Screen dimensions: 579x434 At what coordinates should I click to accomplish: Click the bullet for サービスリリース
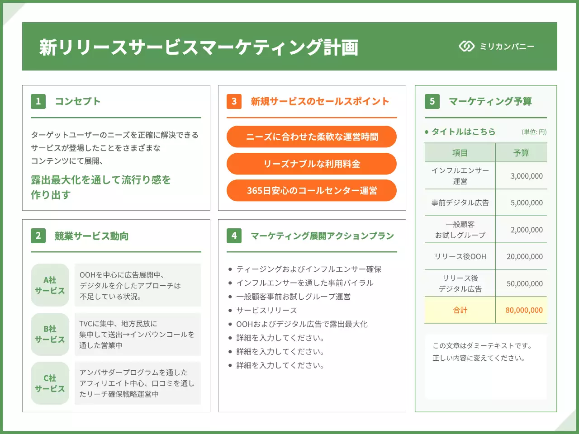231,311
